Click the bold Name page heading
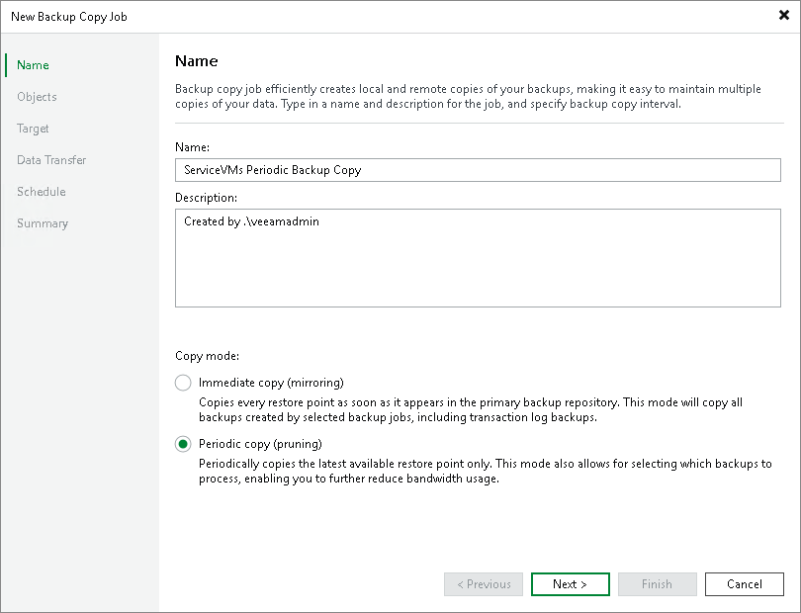The height and width of the screenshot is (613, 801). point(196,61)
